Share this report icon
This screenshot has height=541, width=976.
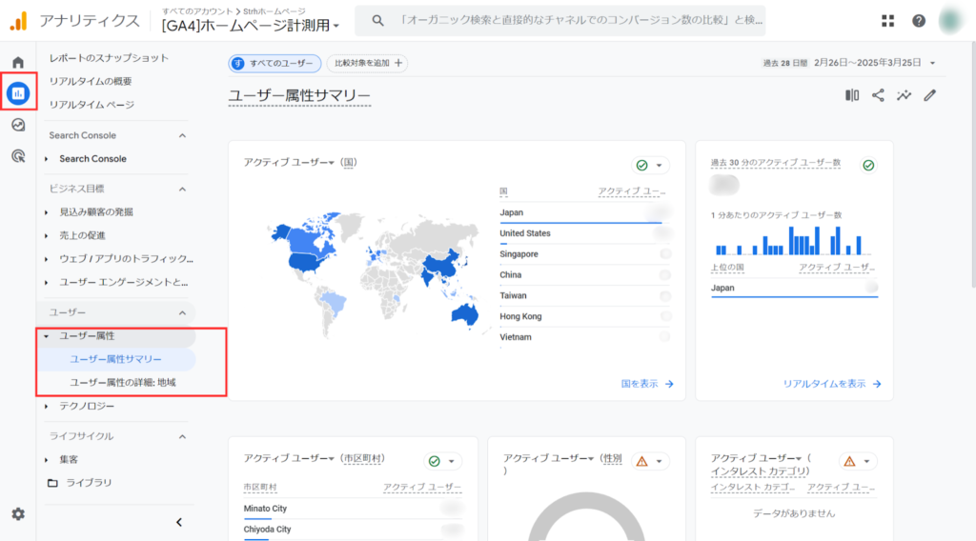pyautogui.click(x=878, y=95)
